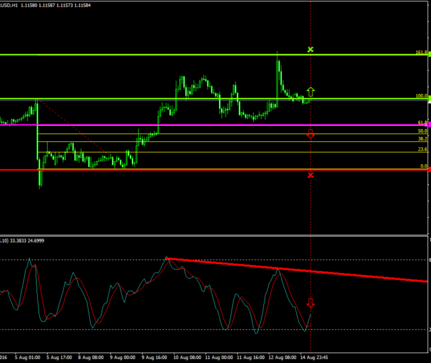431x363 pixels.
Task: Click the magenta horizontal line on chart
Action: [x=202, y=124]
